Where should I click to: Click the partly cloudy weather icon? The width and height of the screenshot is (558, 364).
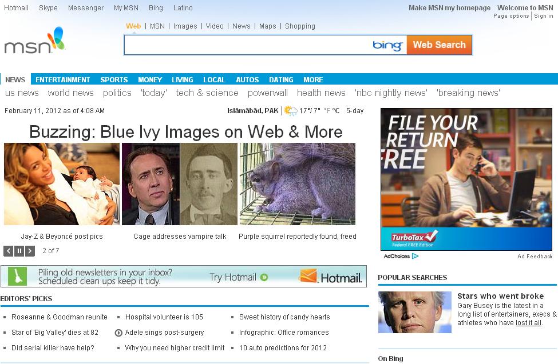click(291, 111)
